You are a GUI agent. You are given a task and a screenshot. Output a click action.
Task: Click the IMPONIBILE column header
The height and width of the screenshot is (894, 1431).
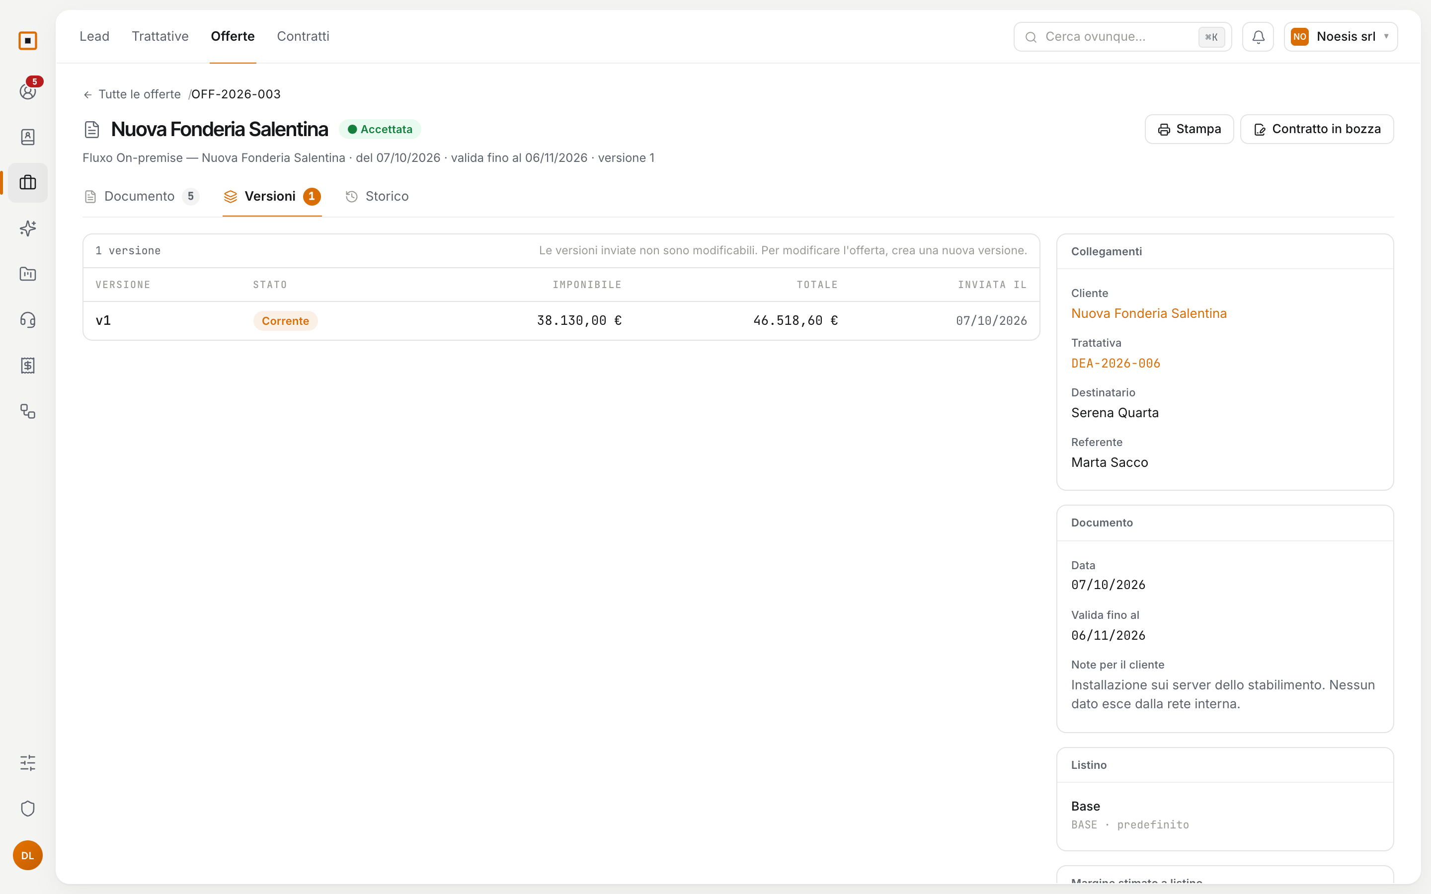point(587,285)
